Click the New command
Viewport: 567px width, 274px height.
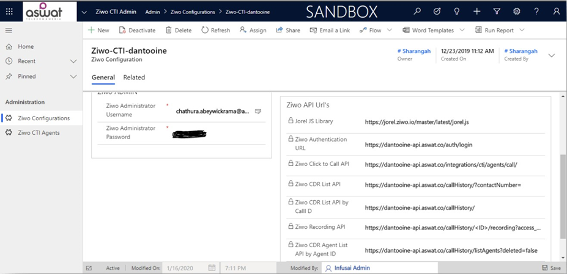tap(98, 31)
